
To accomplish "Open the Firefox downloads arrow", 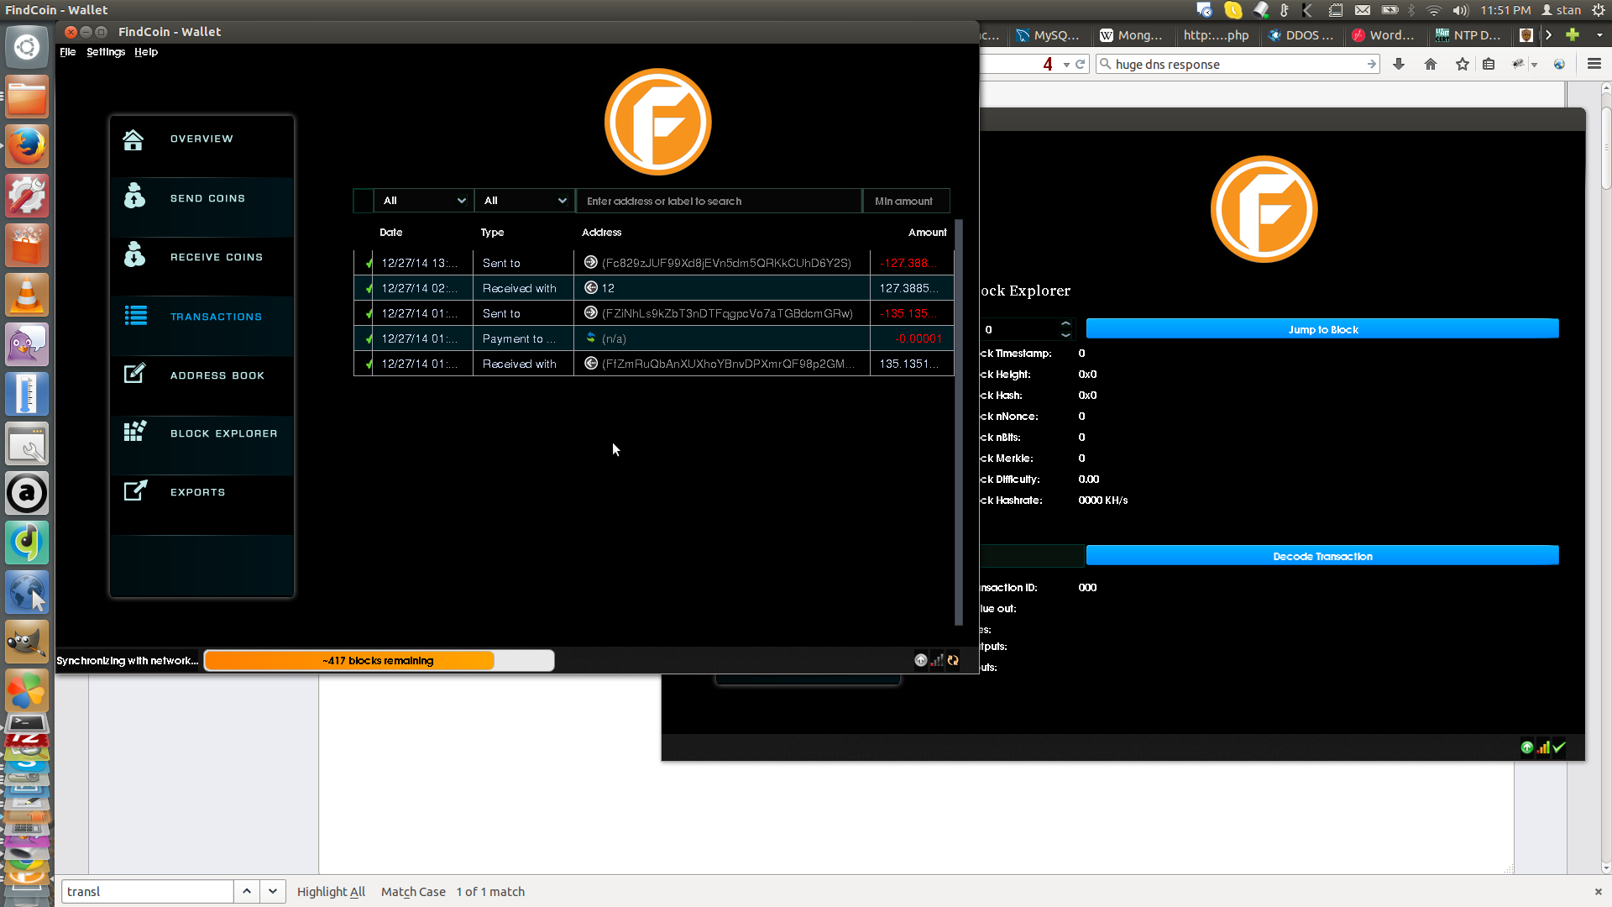I will (1399, 64).
